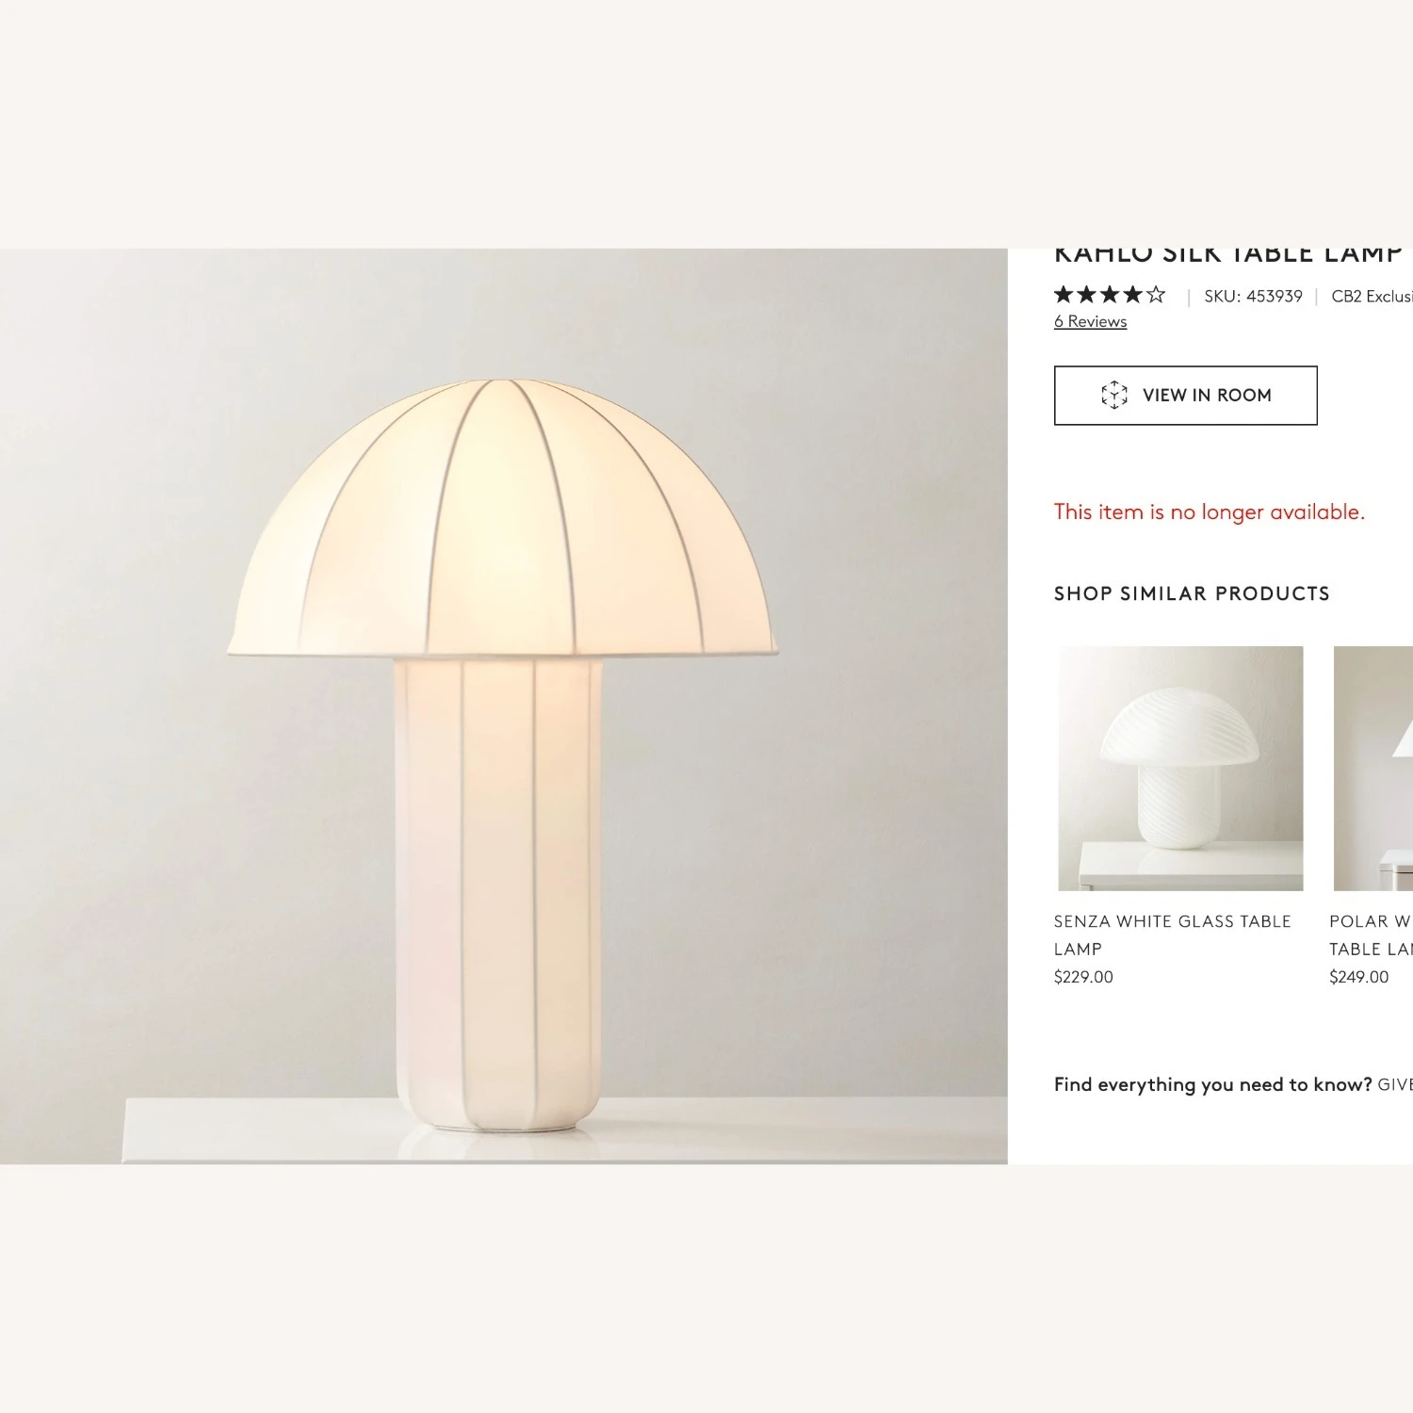Click the fourth filled rating star
Image resolution: width=1413 pixels, height=1413 pixels.
pos(1132,295)
